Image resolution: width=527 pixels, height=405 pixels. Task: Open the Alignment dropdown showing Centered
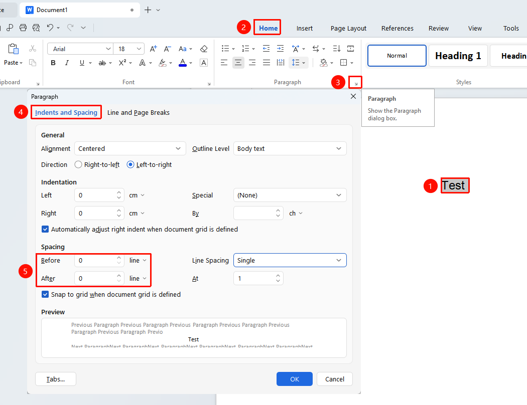130,149
